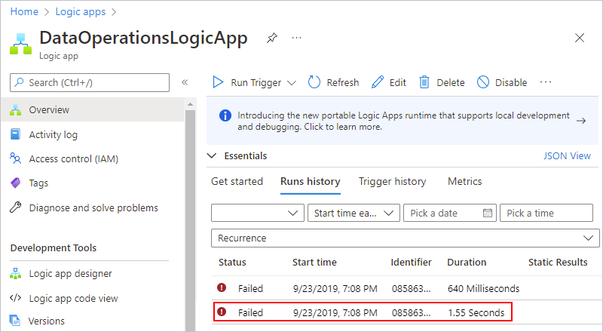Select the failed run lasting 640 Milliseconds
The width and height of the screenshot is (603, 332).
coord(406,288)
